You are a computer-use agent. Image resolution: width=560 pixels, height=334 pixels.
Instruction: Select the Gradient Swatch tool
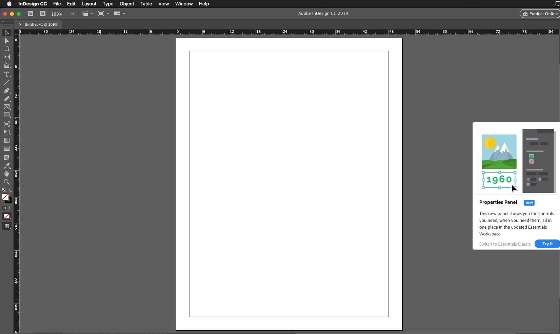click(6, 140)
